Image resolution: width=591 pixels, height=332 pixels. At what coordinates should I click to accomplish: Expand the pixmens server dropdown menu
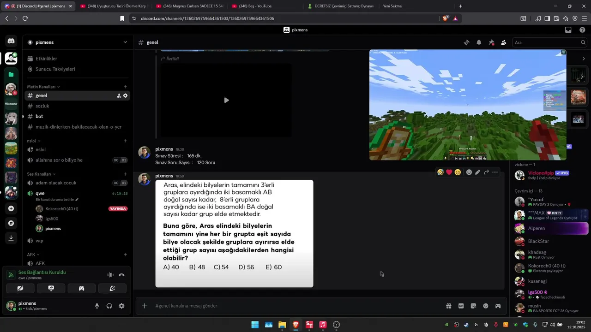(x=125, y=42)
